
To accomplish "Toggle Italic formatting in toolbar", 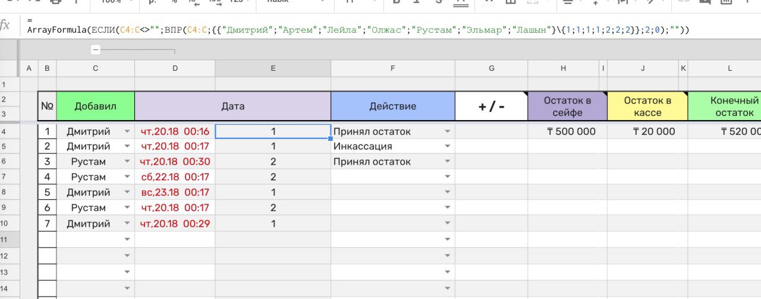I will pyautogui.click(x=417, y=2).
